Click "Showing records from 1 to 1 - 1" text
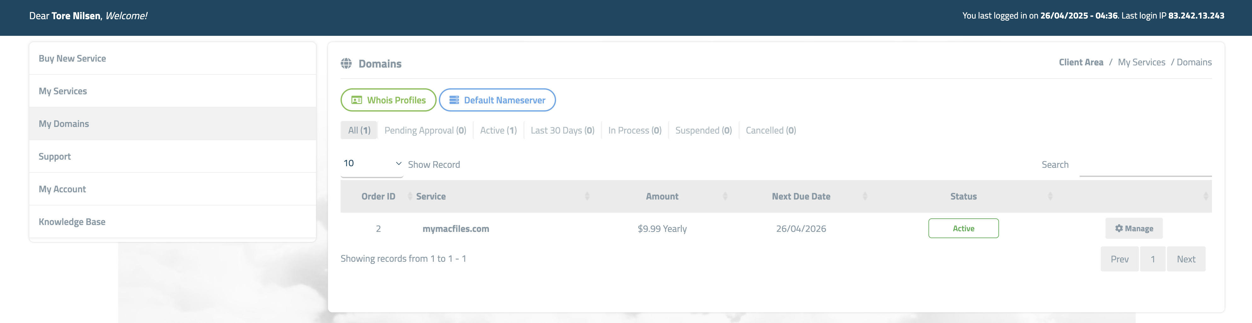The width and height of the screenshot is (1252, 323). [403, 259]
